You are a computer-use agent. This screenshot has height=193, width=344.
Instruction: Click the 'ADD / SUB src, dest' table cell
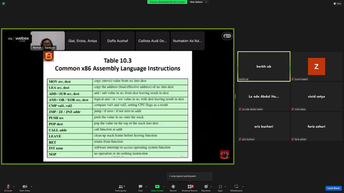[70, 94]
